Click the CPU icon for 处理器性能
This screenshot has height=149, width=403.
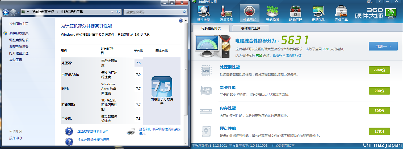point(206,71)
